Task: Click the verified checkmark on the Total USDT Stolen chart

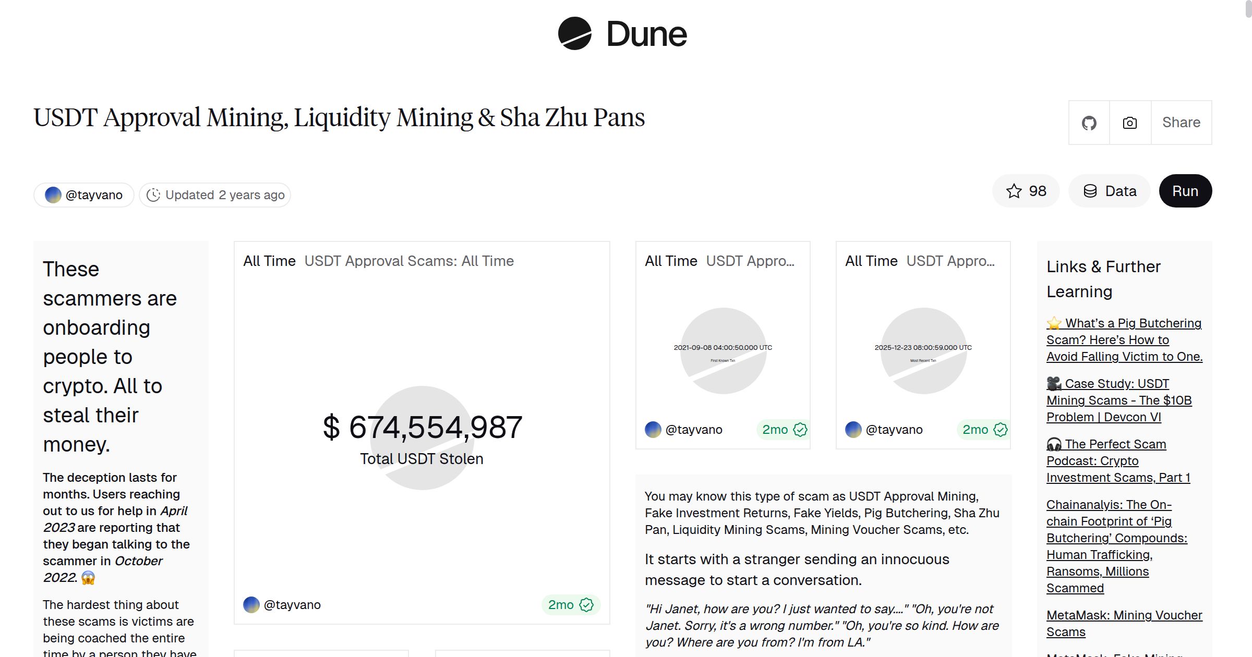Action: coord(586,605)
